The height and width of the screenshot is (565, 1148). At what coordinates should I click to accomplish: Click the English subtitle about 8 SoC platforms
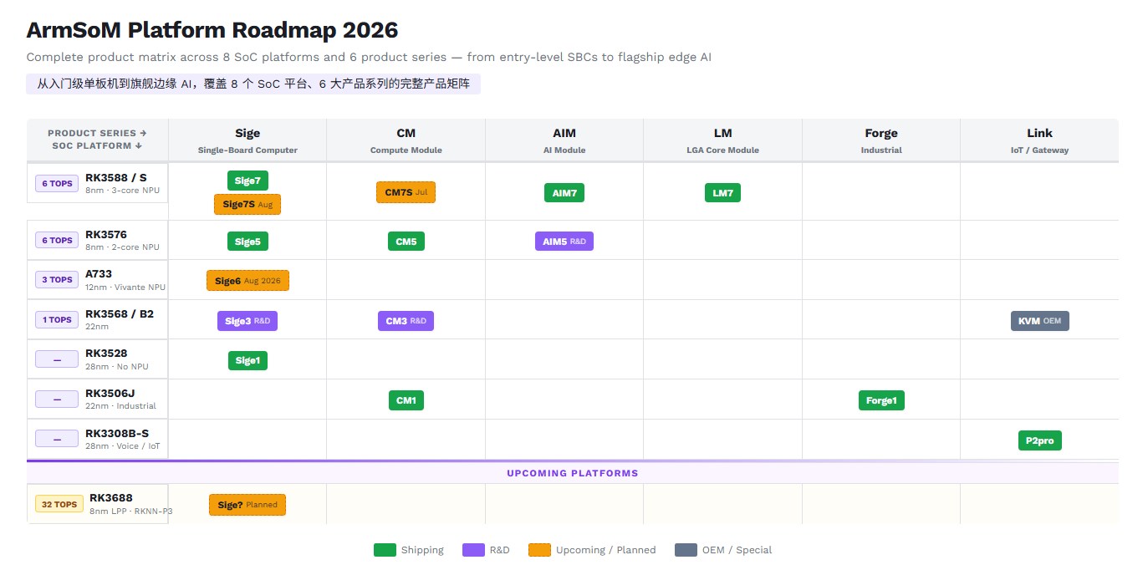coord(369,58)
